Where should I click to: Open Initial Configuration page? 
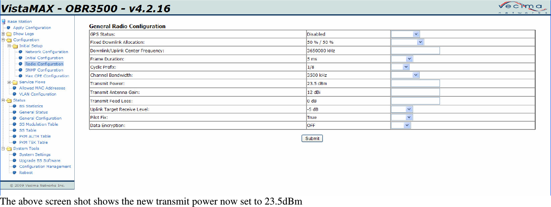click(44, 58)
